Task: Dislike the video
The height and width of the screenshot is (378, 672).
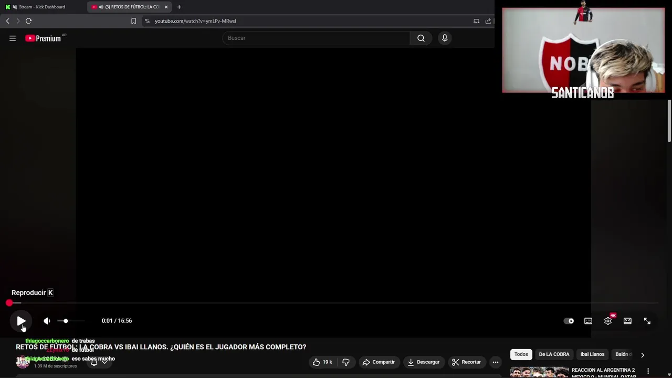Action: click(346, 362)
